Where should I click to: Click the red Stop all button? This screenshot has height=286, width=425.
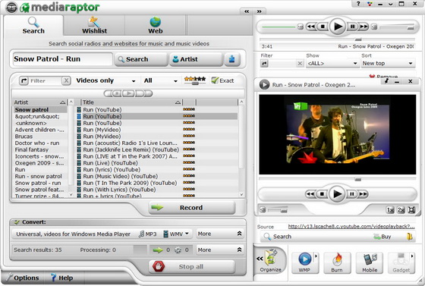click(192, 266)
